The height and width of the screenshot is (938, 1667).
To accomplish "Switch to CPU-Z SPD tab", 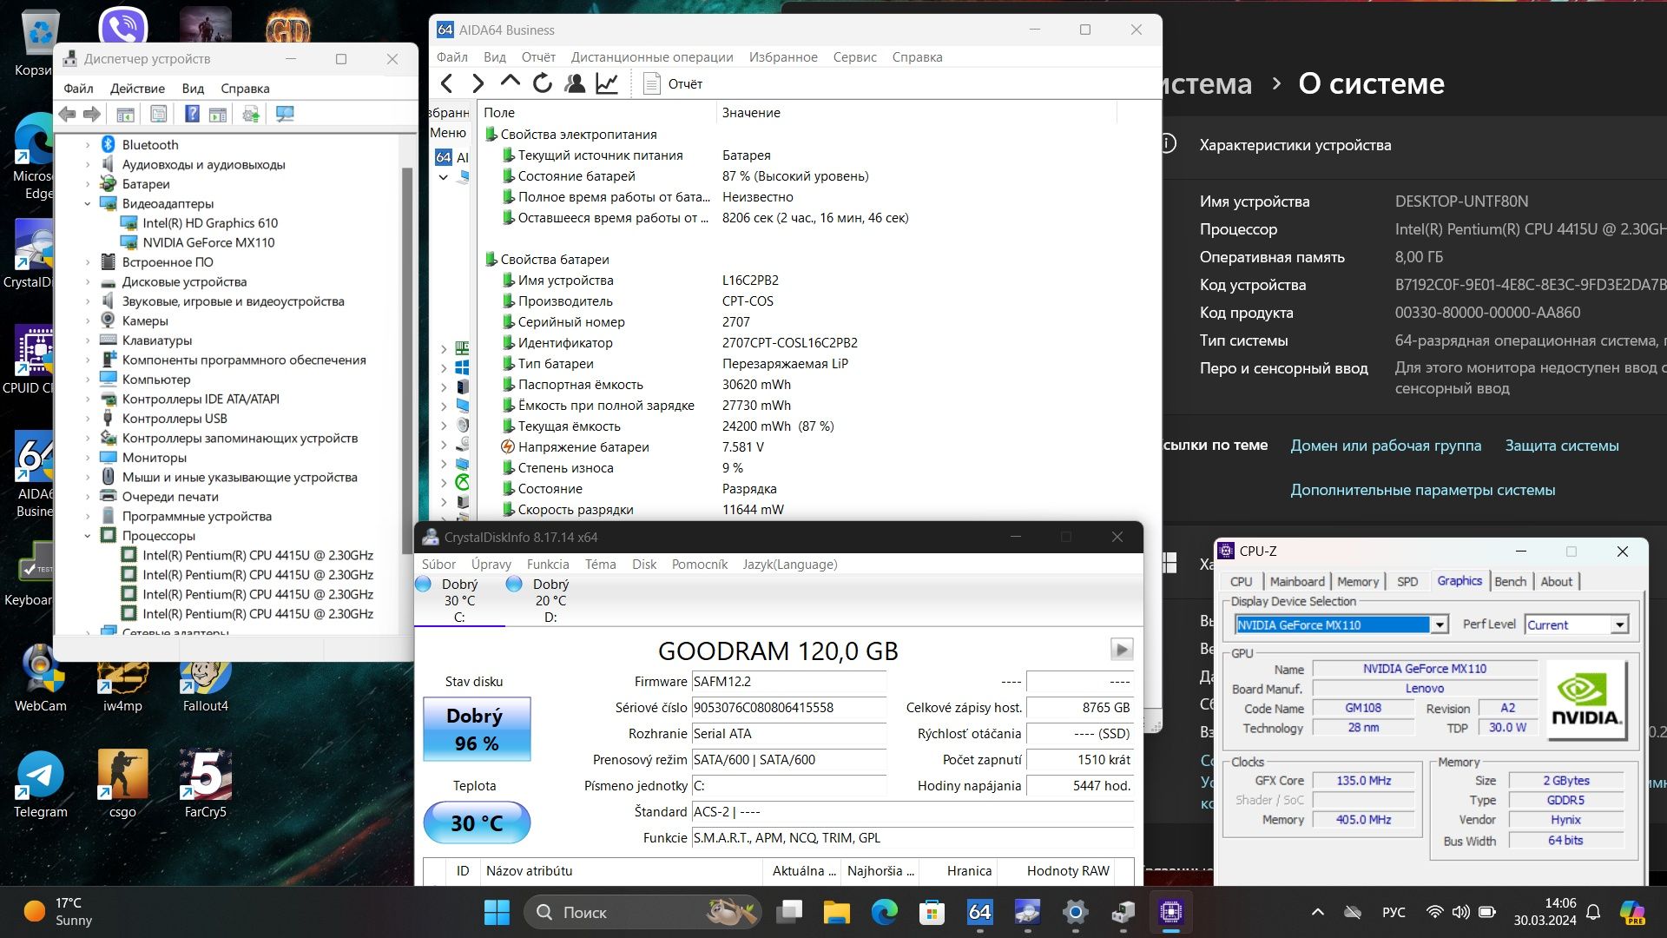I will (1407, 582).
